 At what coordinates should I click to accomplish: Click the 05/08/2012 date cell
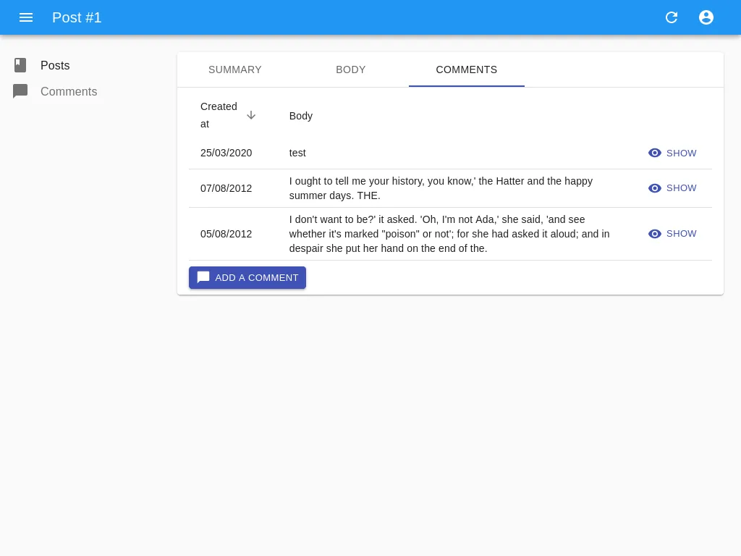[x=226, y=234]
